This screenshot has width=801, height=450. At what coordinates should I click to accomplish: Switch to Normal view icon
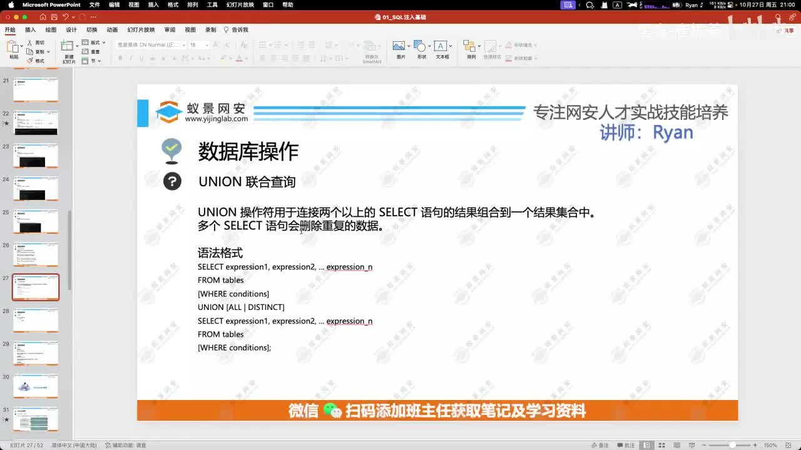(x=646, y=445)
